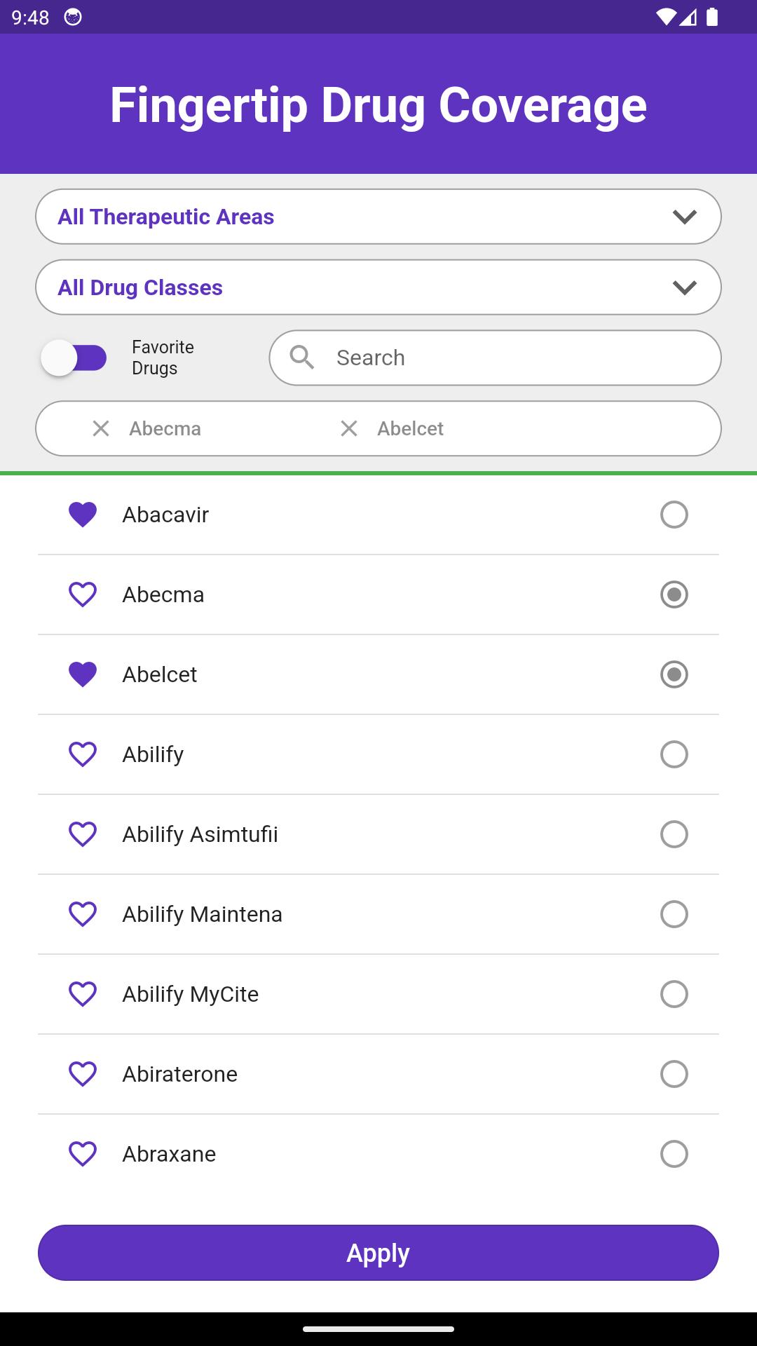Tap the filled heart beside Abelcet
Image resolution: width=757 pixels, height=1346 pixels.
(x=83, y=674)
